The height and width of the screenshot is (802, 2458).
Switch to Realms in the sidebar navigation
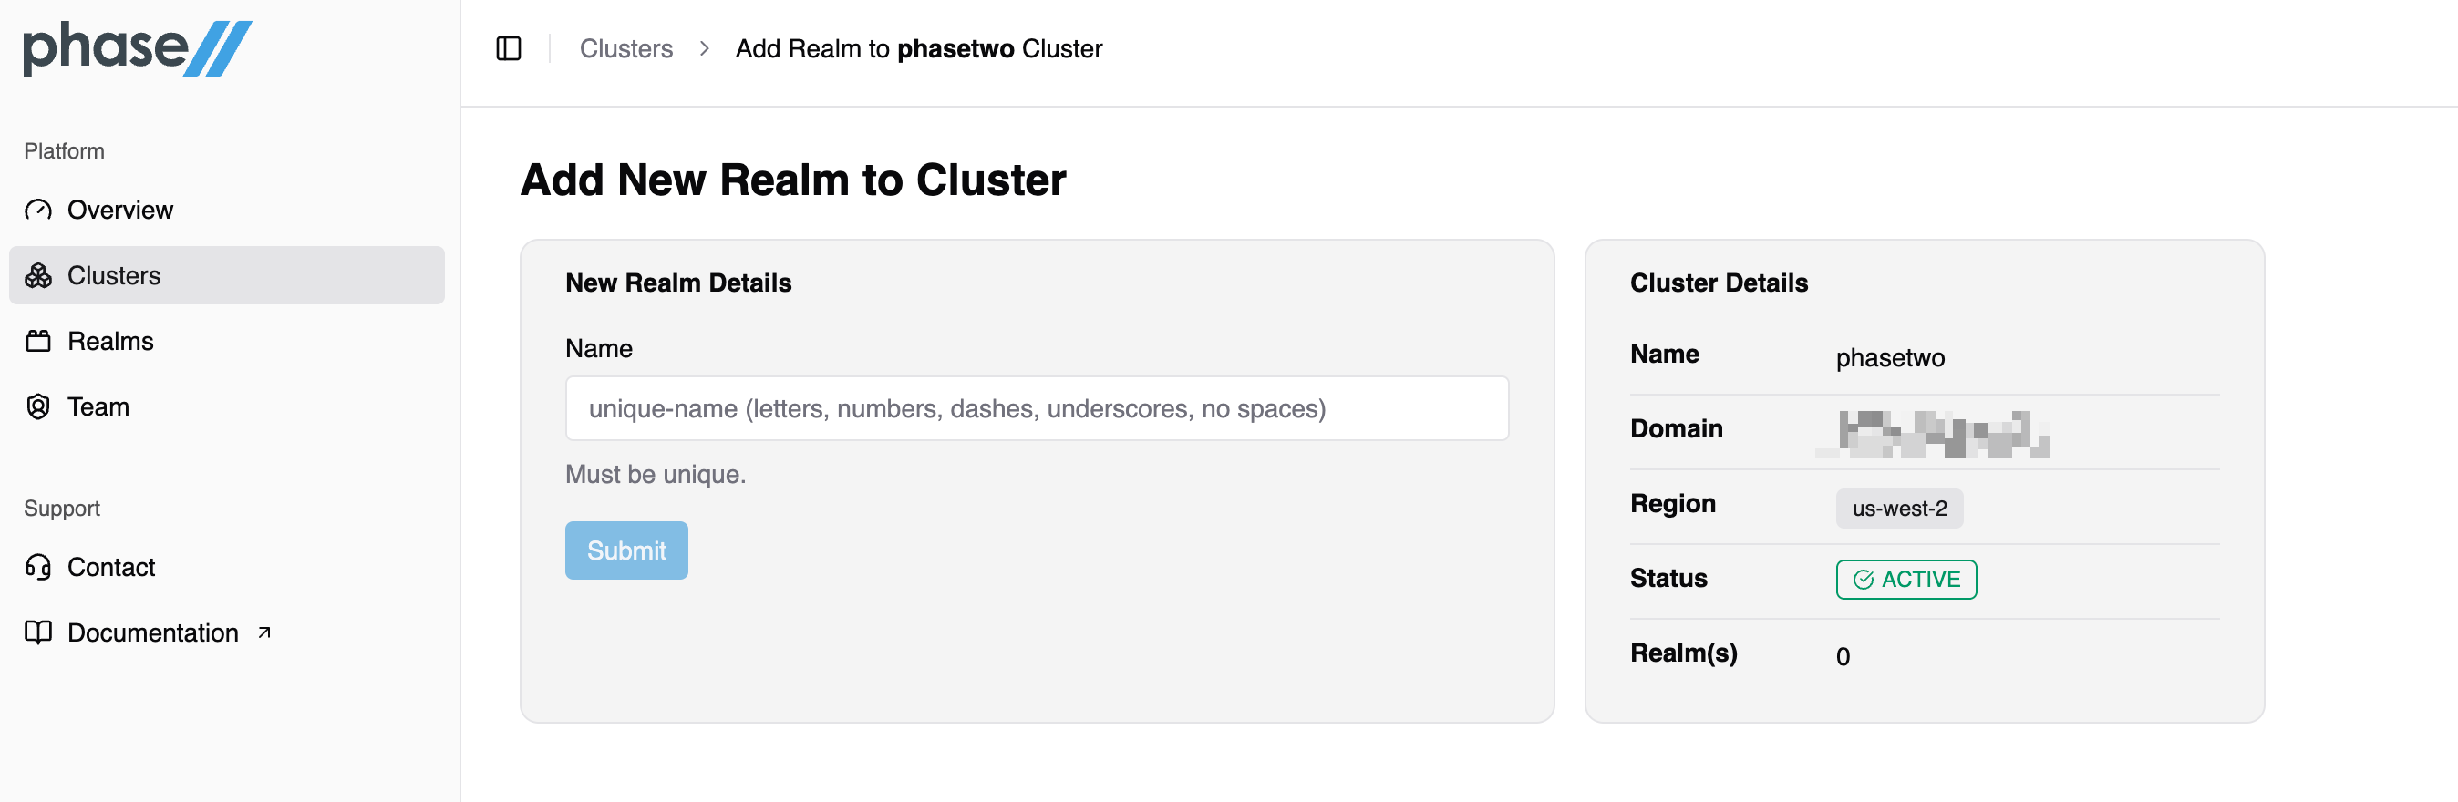coord(110,341)
